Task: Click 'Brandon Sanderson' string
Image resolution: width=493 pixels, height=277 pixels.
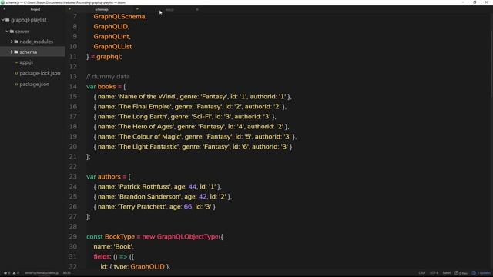Action: click(x=149, y=197)
